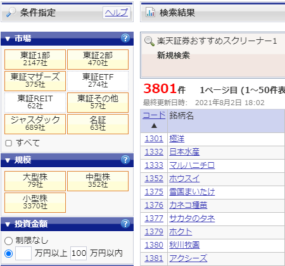Click the 3801件 result count
This screenshot has height=266, width=285.
coord(165,89)
